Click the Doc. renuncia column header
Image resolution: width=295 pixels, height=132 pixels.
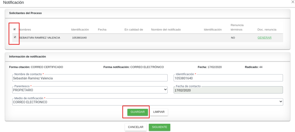267,29
